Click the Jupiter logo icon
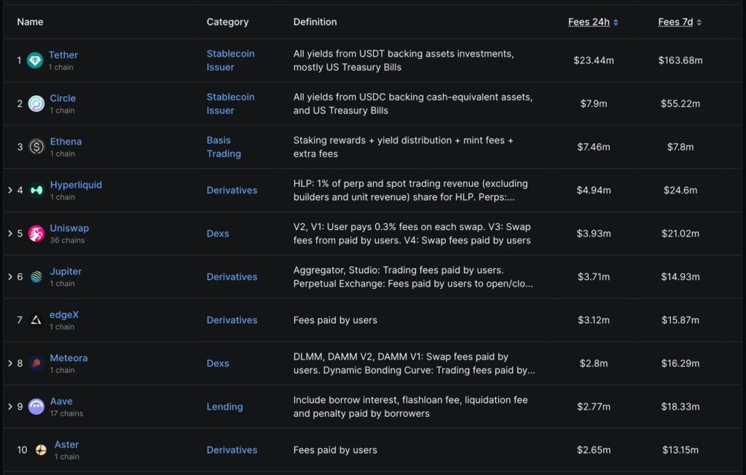The width and height of the screenshot is (746, 475). tap(36, 277)
